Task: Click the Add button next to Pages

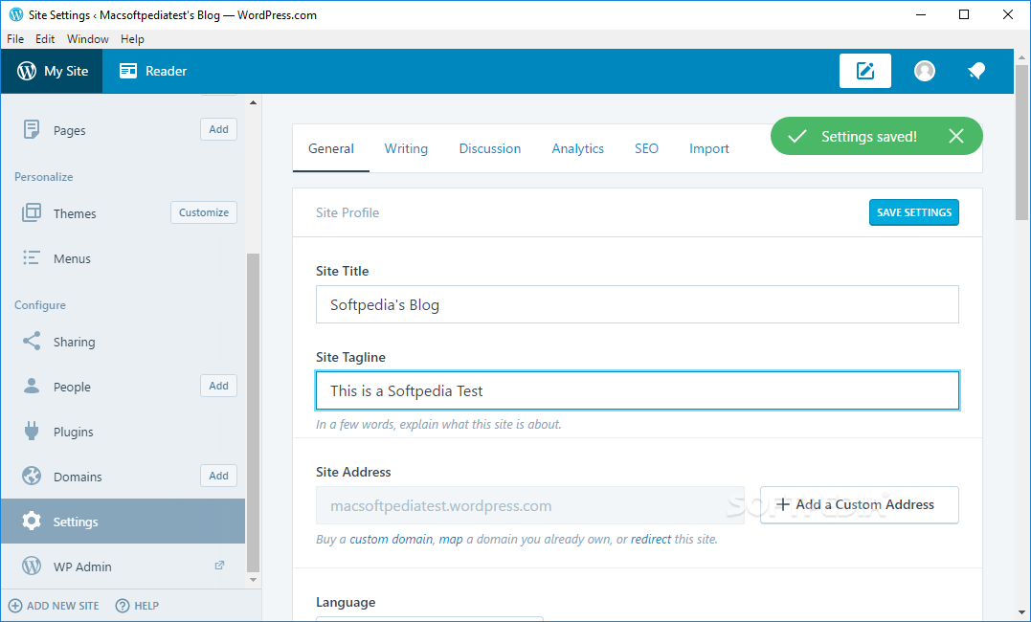Action: click(218, 129)
